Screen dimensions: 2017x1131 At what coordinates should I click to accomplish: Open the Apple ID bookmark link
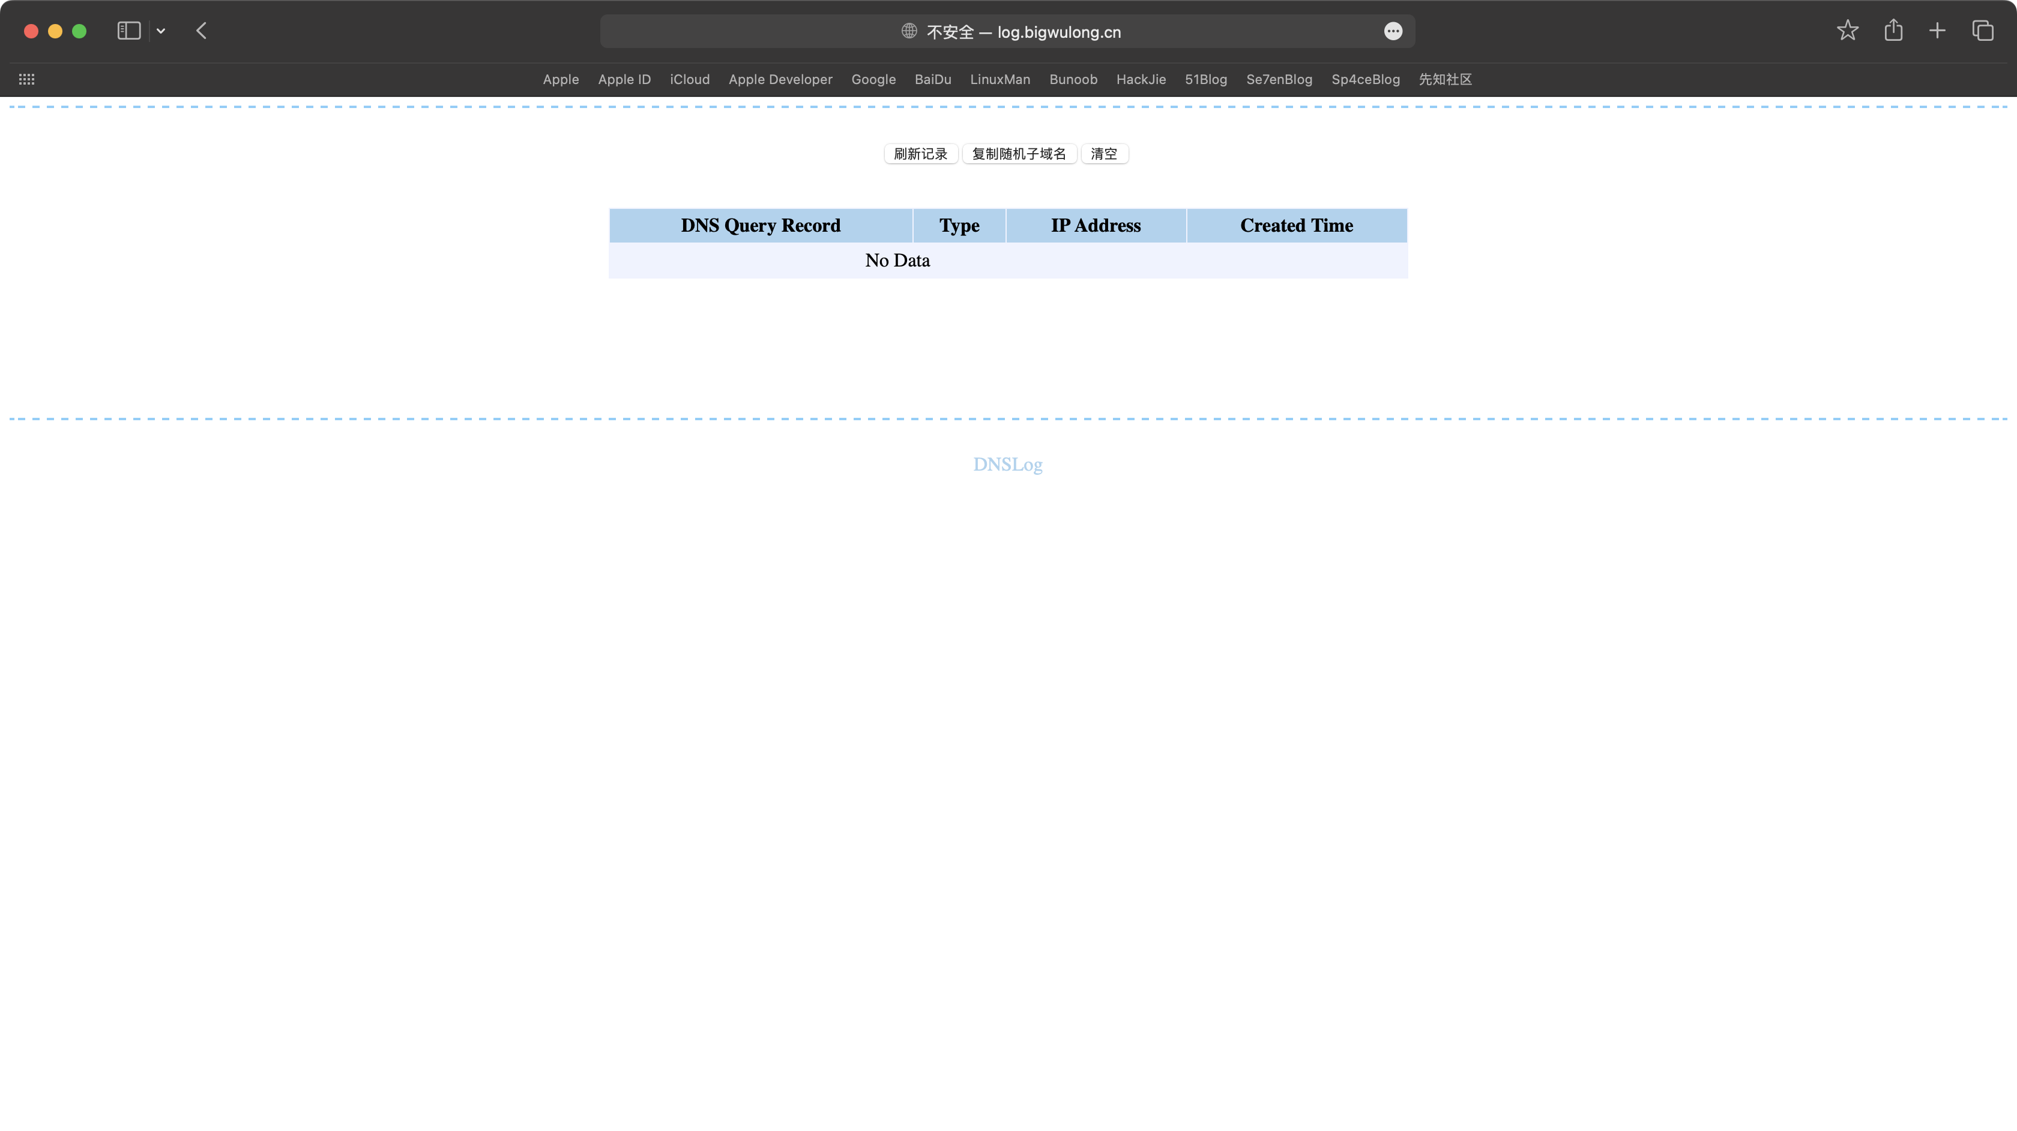tap(625, 79)
